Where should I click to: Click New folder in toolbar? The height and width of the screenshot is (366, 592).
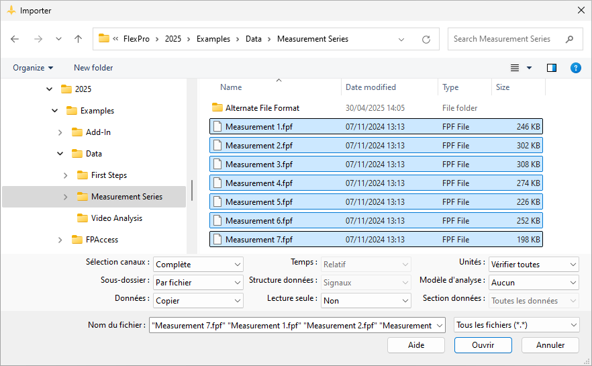tap(93, 68)
